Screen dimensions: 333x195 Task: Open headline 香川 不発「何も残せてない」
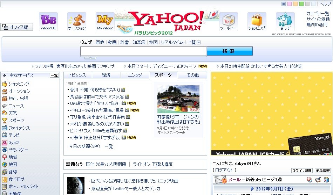[95, 90]
